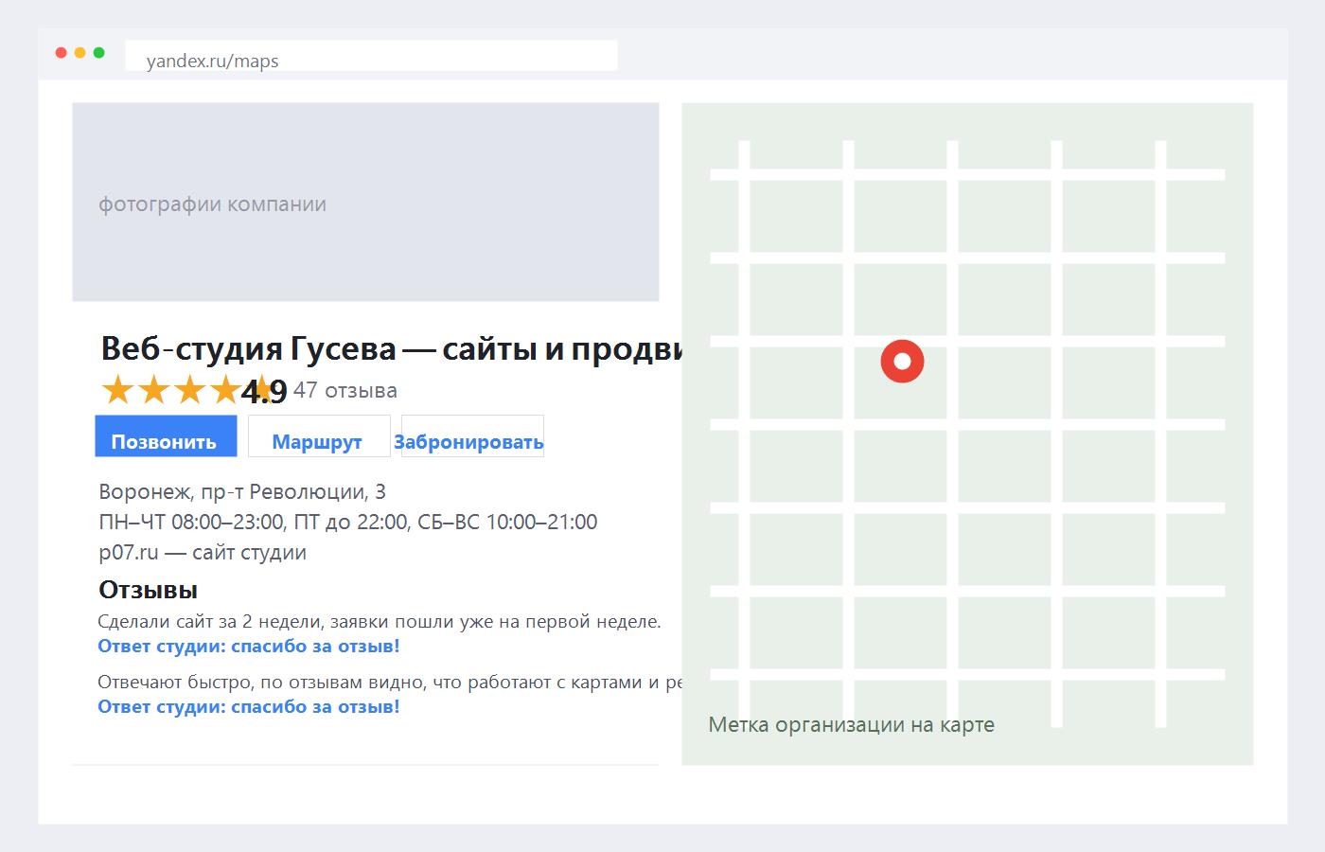
Task: Open the 'p07.ru — сайт студии' line
Action: point(203,553)
